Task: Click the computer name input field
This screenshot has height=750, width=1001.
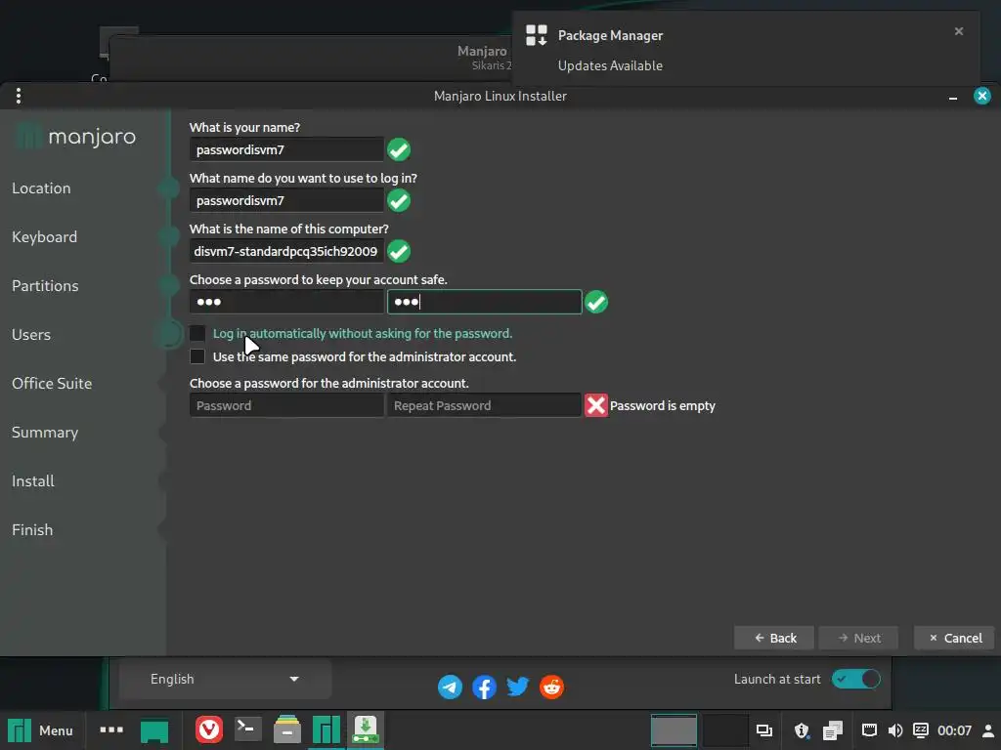Action: 286,251
